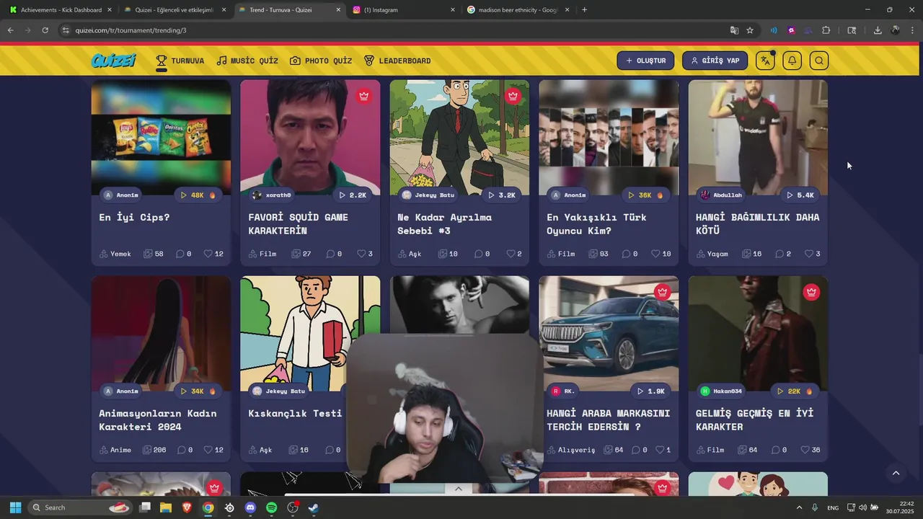Switch to the madison beer ethnicity Google tab
The width and height of the screenshot is (923, 519).
point(518,10)
